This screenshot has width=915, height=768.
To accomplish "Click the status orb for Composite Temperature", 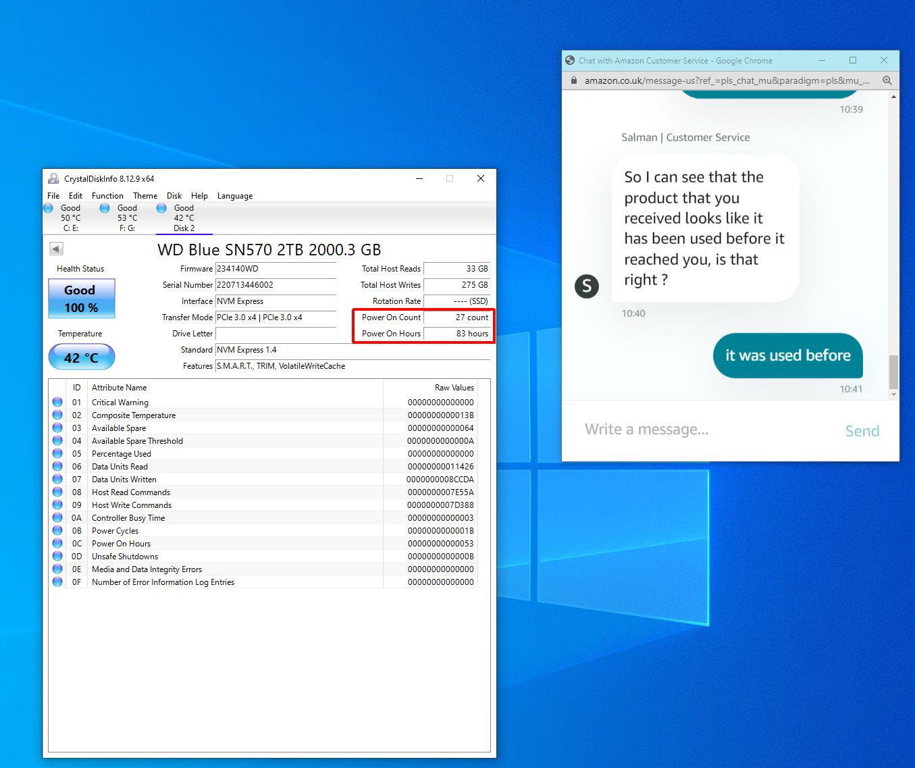I will [57, 415].
